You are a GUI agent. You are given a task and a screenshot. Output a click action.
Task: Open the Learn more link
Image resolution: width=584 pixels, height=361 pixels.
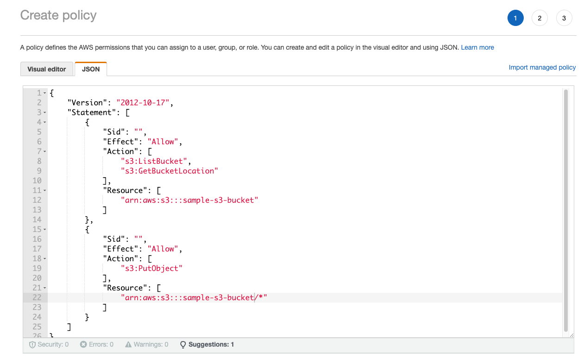coord(477,47)
